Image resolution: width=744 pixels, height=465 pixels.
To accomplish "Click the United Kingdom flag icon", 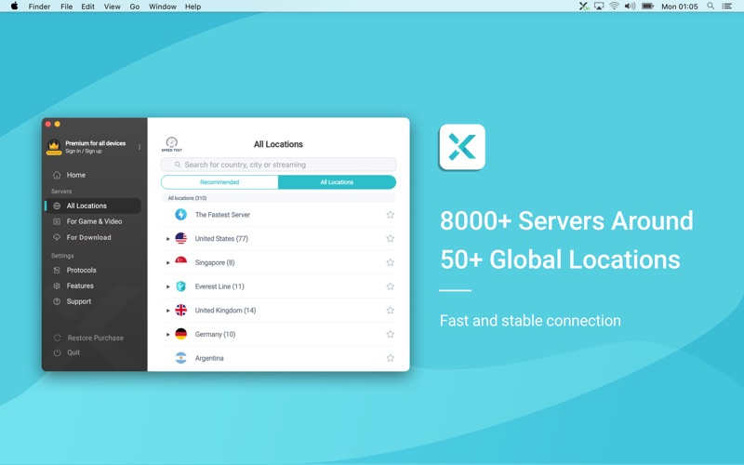I will 180,311.
